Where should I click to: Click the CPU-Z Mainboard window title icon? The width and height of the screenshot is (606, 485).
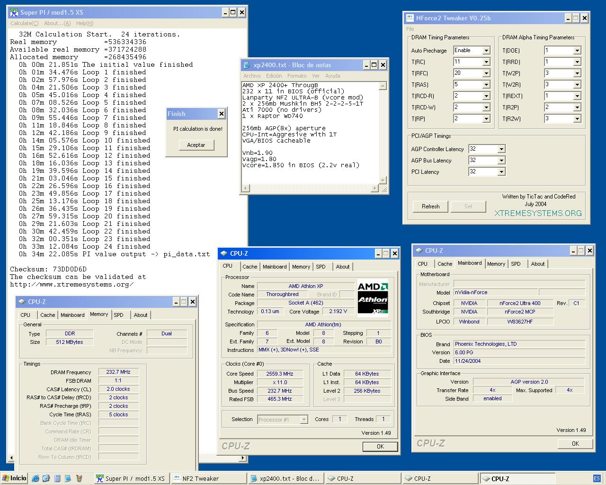(419, 251)
